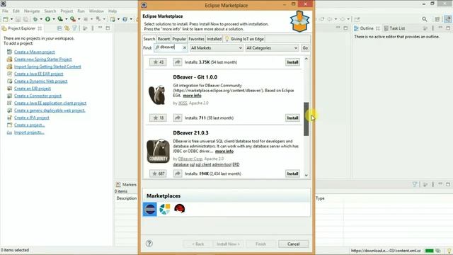Image resolution: width=453 pixels, height=255 pixels.
Task: Click the Open Perspective icon in main toolbar
Action: (x=437, y=19)
